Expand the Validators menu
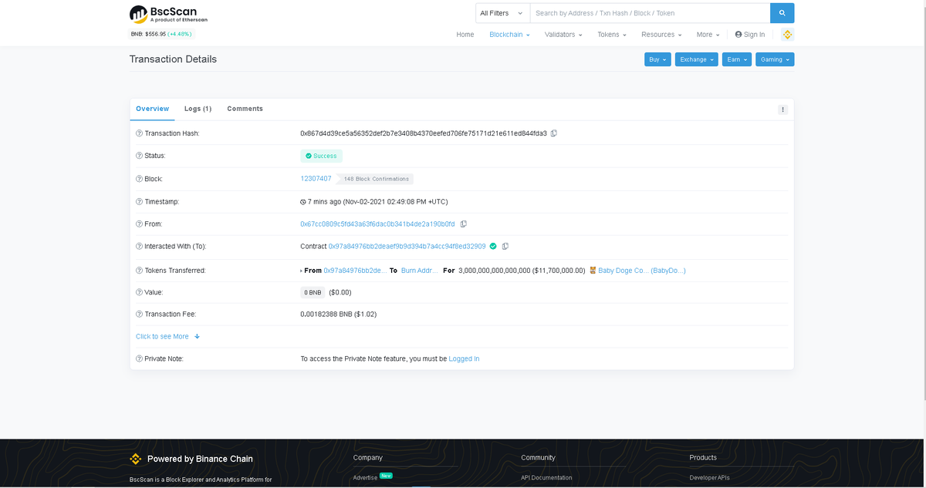The width and height of the screenshot is (926, 488). coord(563,35)
